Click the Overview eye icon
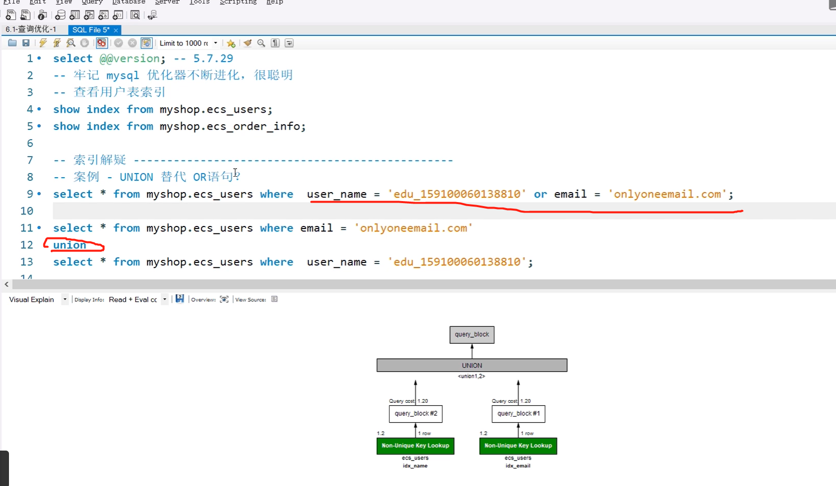 point(224,299)
